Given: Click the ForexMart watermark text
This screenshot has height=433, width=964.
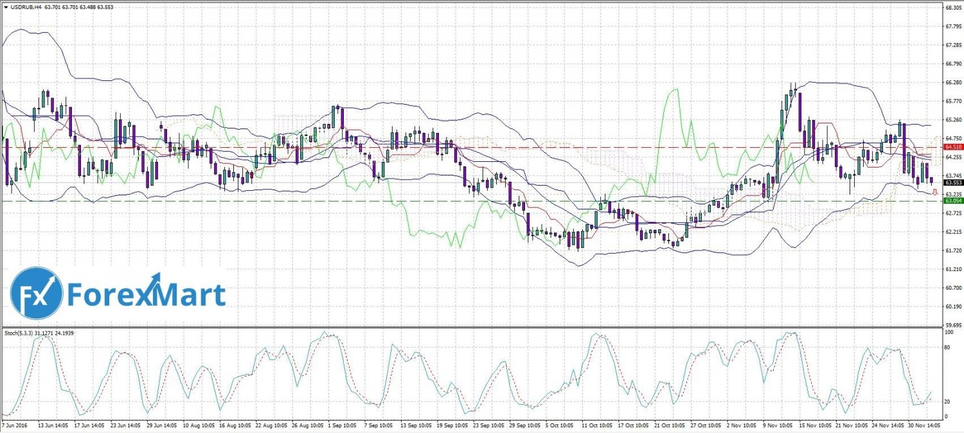Looking at the screenshot, I should pos(147,294).
